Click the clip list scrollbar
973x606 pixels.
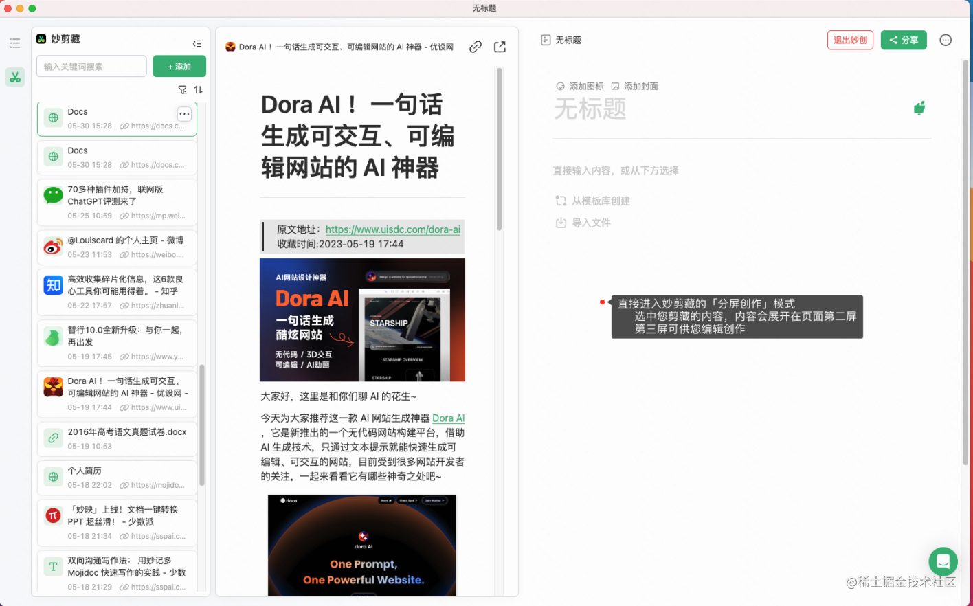(202, 425)
